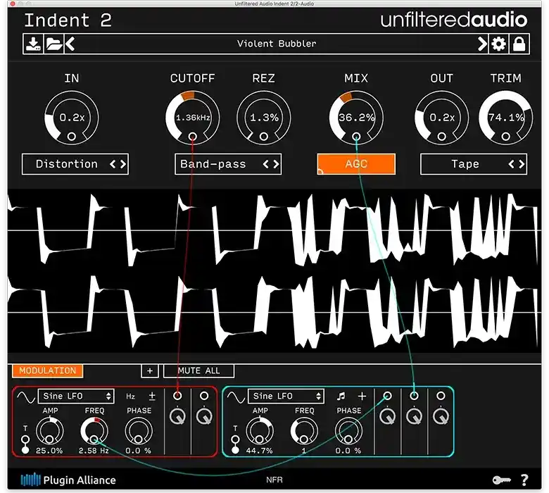Open the Tape output mode selector
549x493 pixels.
coord(474,164)
